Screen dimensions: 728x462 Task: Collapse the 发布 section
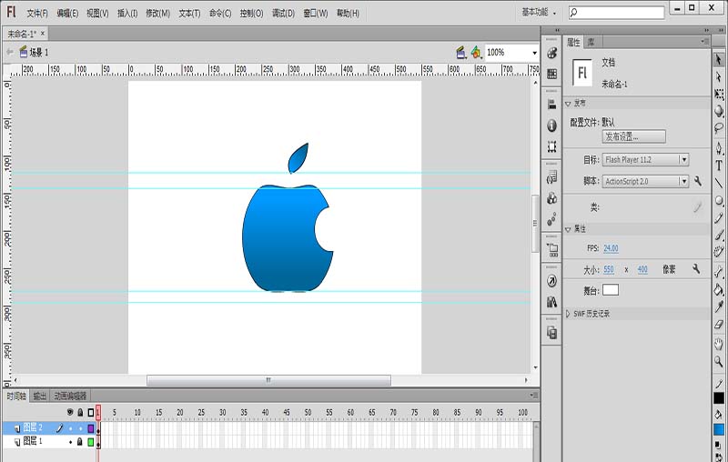[568, 104]
